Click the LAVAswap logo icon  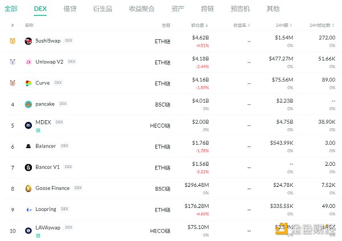(28, 230)
